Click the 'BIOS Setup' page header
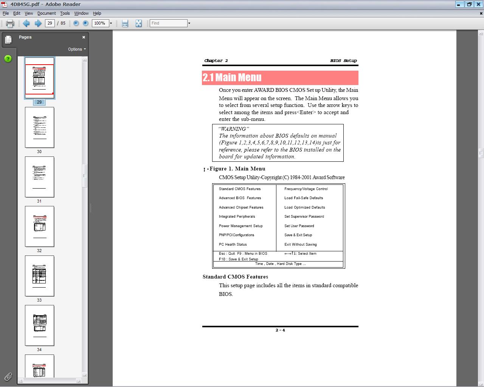The height and width of the screenshot is (387, 484). (343, 61)
